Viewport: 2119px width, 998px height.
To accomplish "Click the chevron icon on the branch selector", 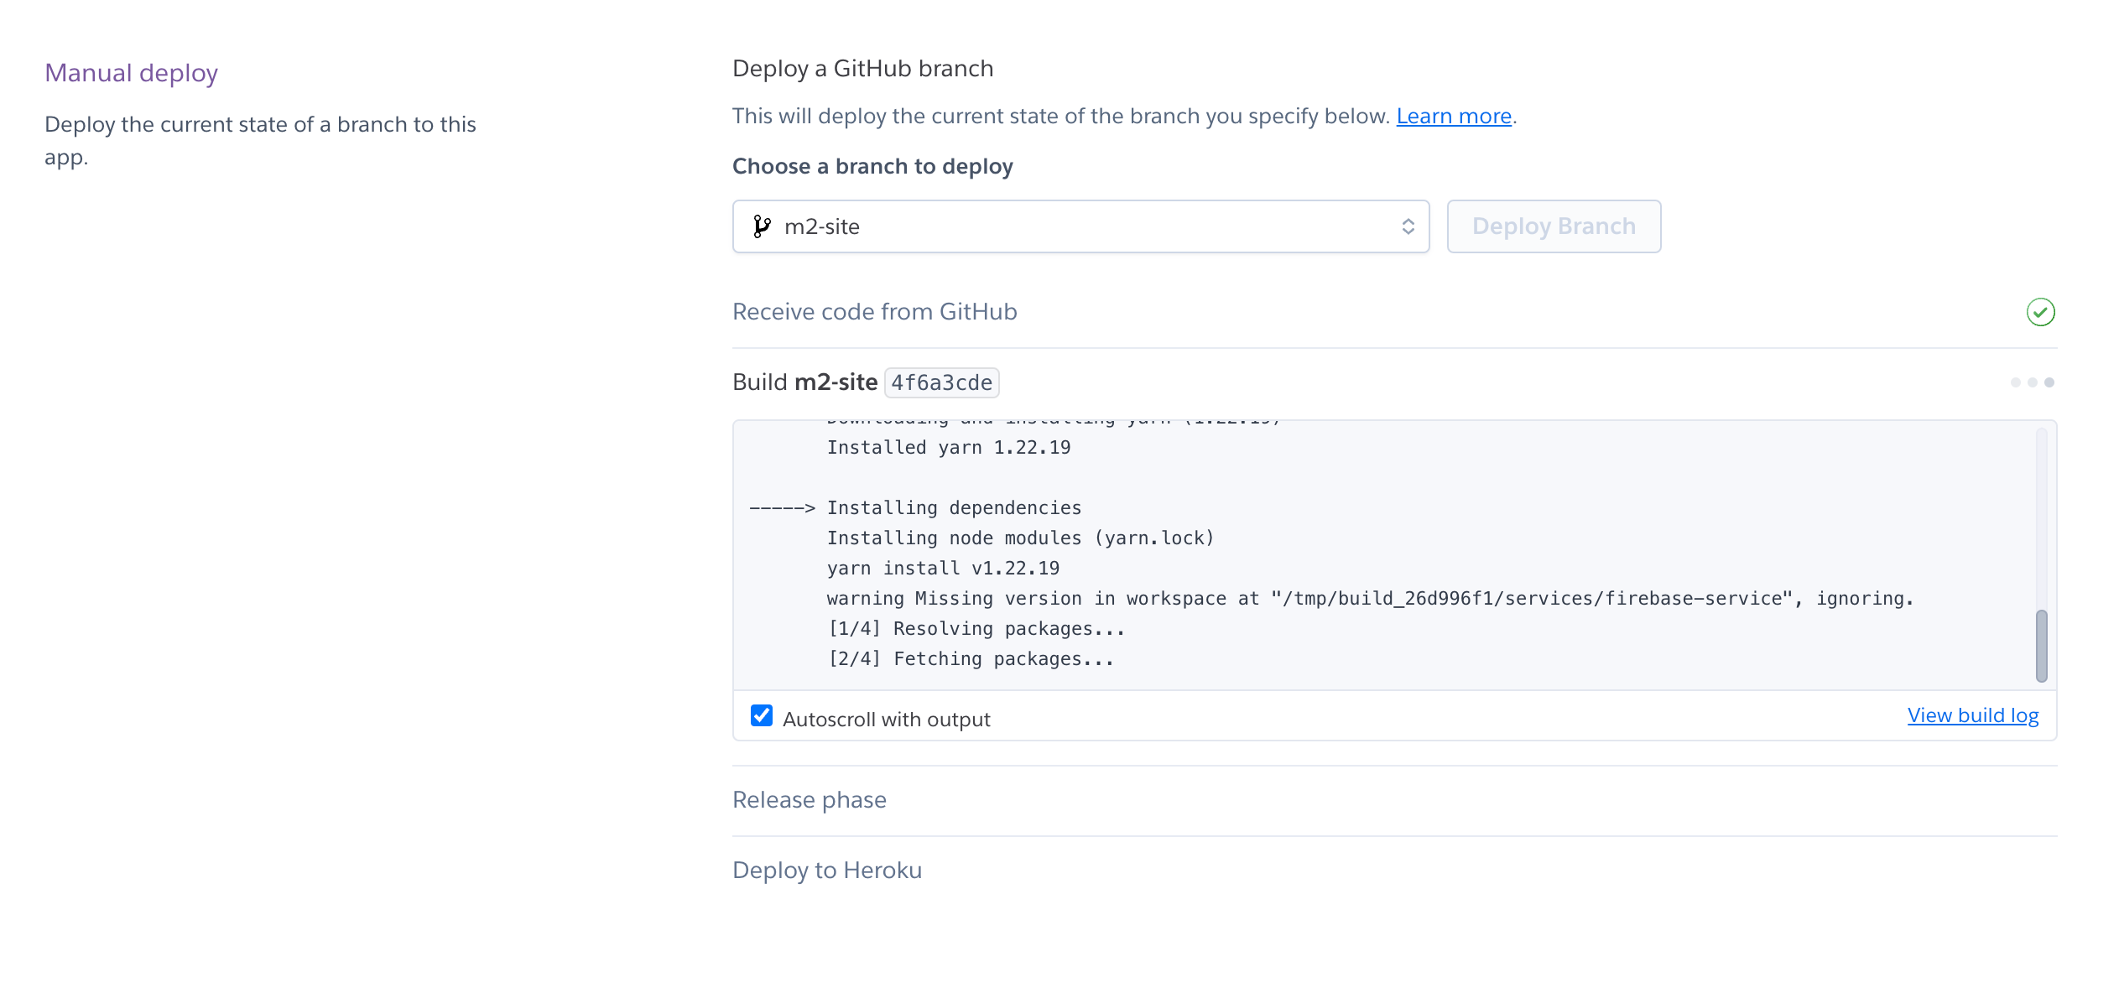I will [x=1409, y=226].
